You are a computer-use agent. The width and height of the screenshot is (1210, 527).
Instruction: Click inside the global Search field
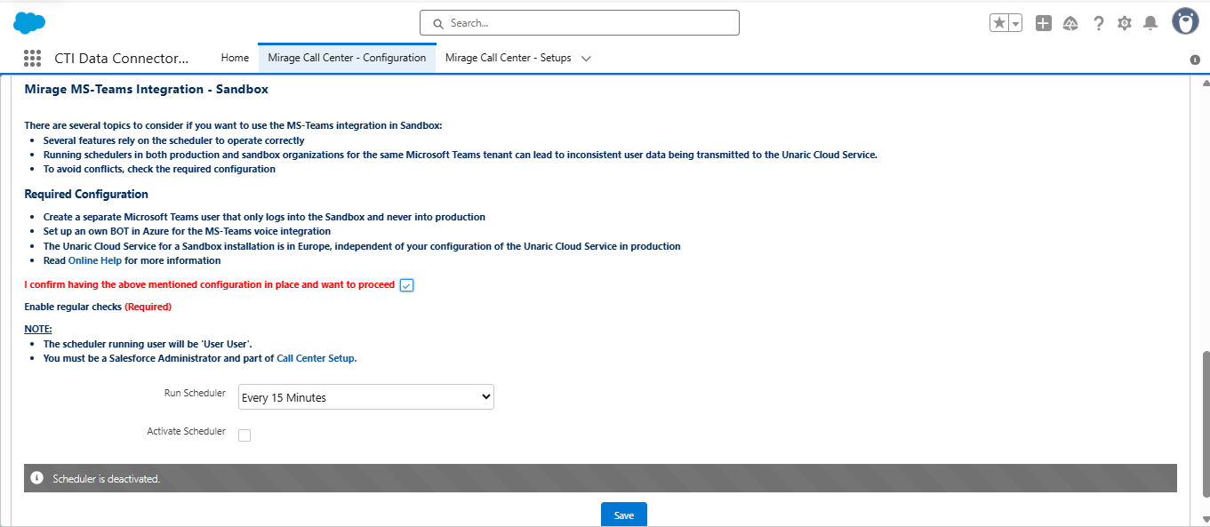[580, 23]
